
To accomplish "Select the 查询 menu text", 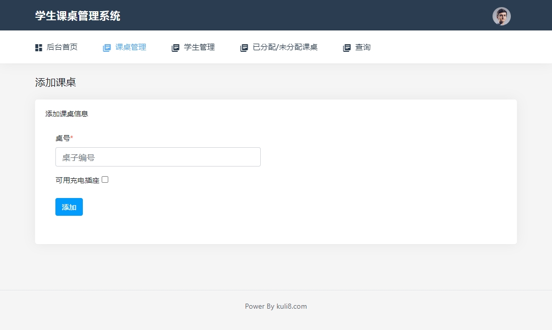I will click(x=363, y=47).
